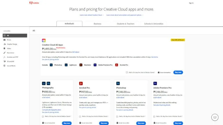Click the Graphic Design category icon

click(x=4, y=44)
